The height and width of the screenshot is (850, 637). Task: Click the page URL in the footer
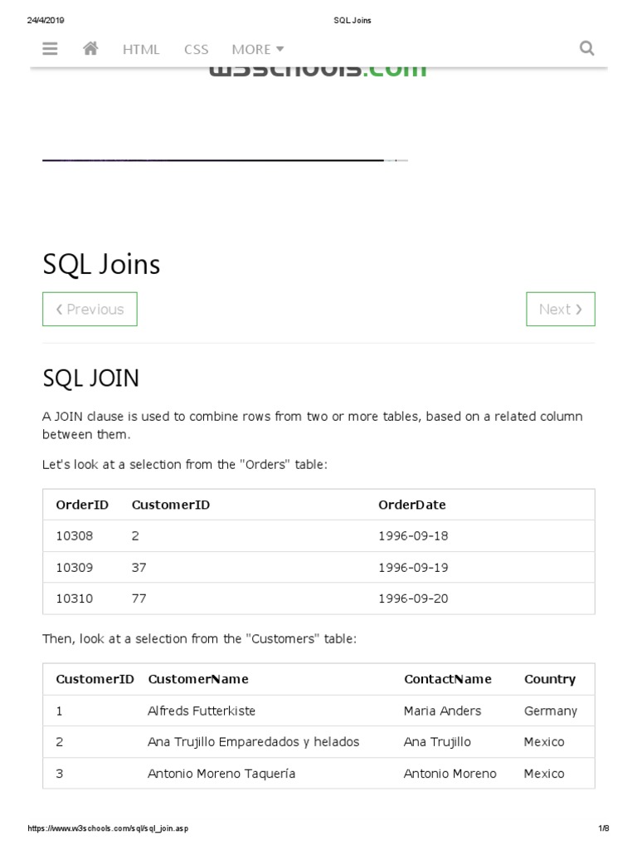tap(108, 828)
